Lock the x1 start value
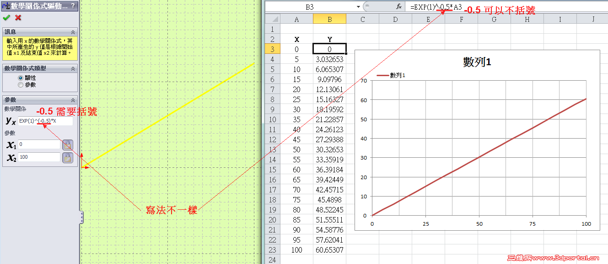Image resolution: width=608 pixels, height=264 pixels. [x=68, y=145]
